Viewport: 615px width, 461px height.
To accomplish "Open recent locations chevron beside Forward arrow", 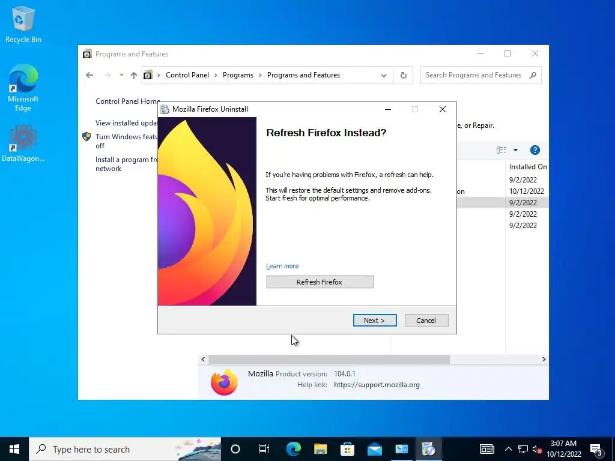I will 121,75.
